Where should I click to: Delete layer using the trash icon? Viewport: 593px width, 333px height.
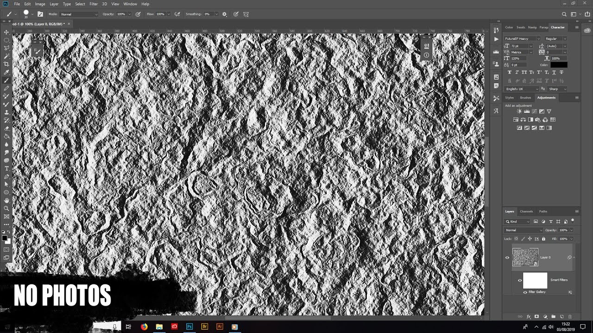point(570,317)
